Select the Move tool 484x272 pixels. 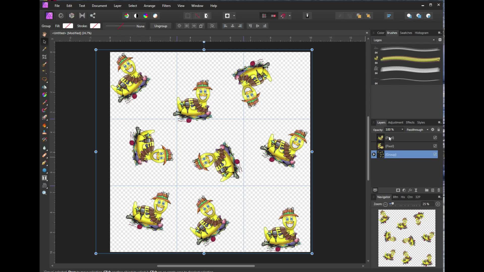tap(44, 42)
